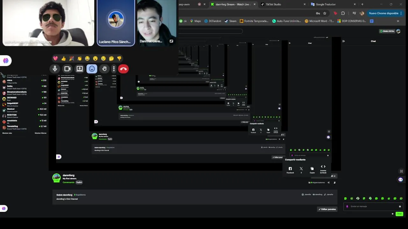Click the share icon beside Espectadores
The width and height of the screenshot is (408, 229).
(x=328, y=183)
